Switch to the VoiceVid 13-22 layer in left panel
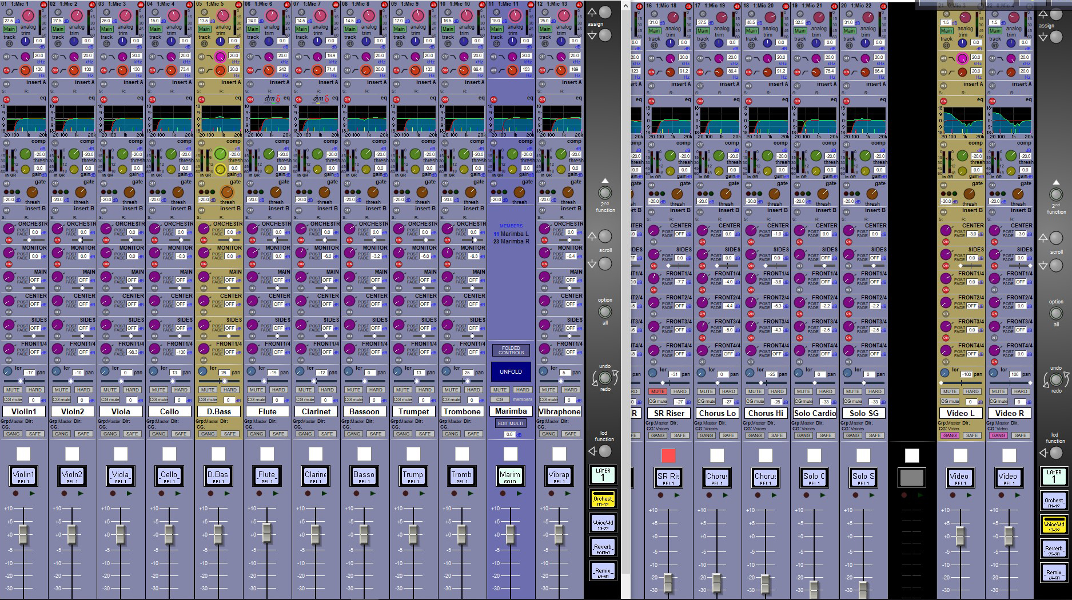 603,524
